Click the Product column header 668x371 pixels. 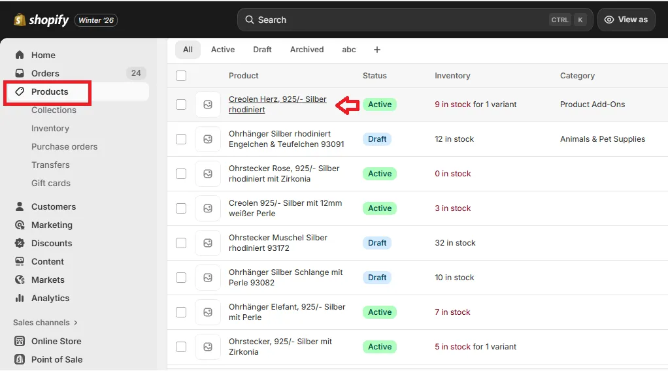click(243, 76)
